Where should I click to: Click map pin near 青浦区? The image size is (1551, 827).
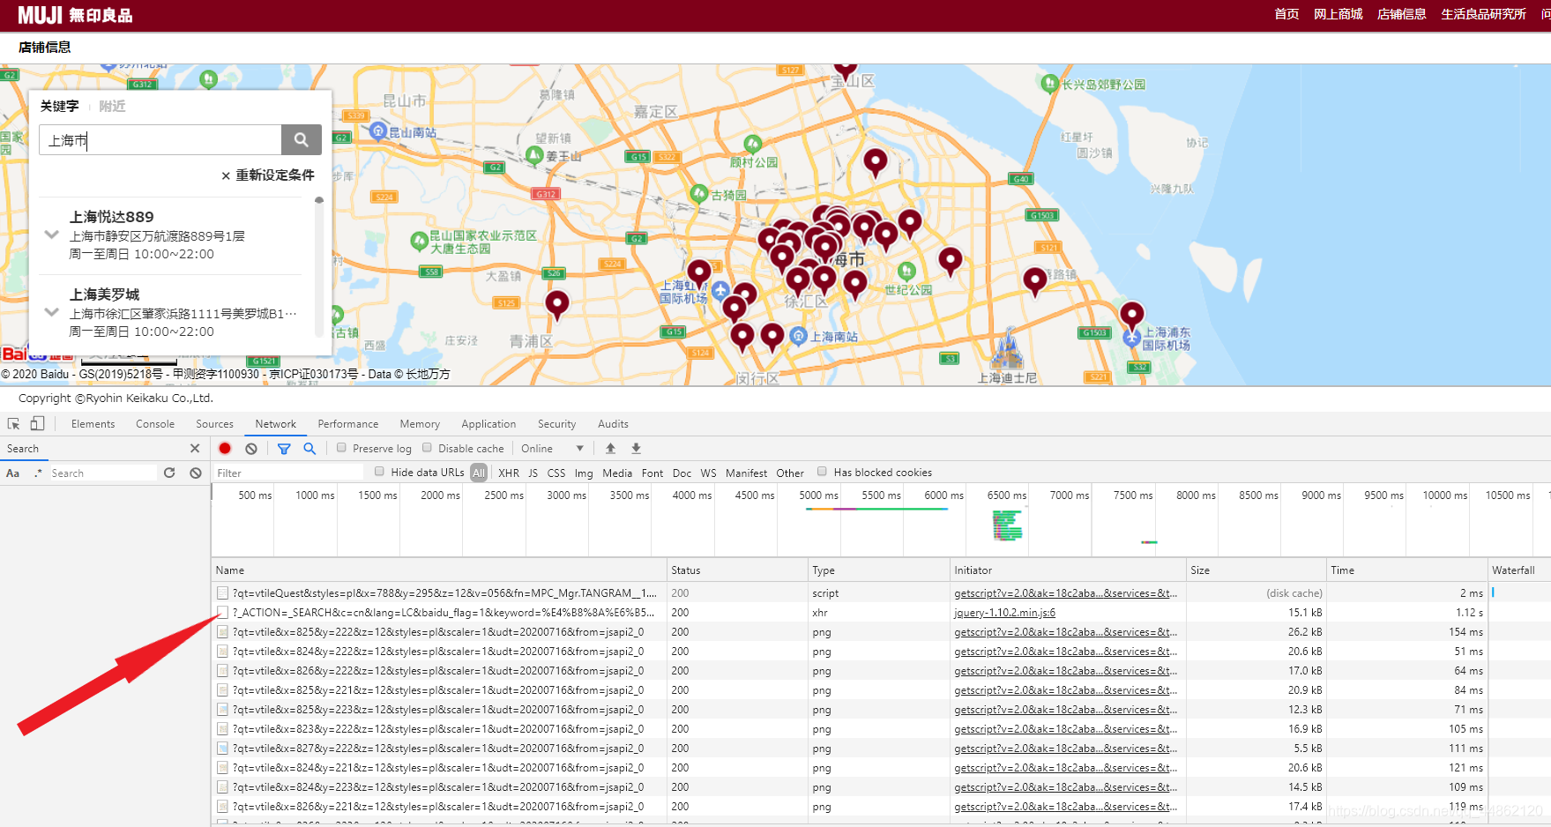[x=557, y=304]
